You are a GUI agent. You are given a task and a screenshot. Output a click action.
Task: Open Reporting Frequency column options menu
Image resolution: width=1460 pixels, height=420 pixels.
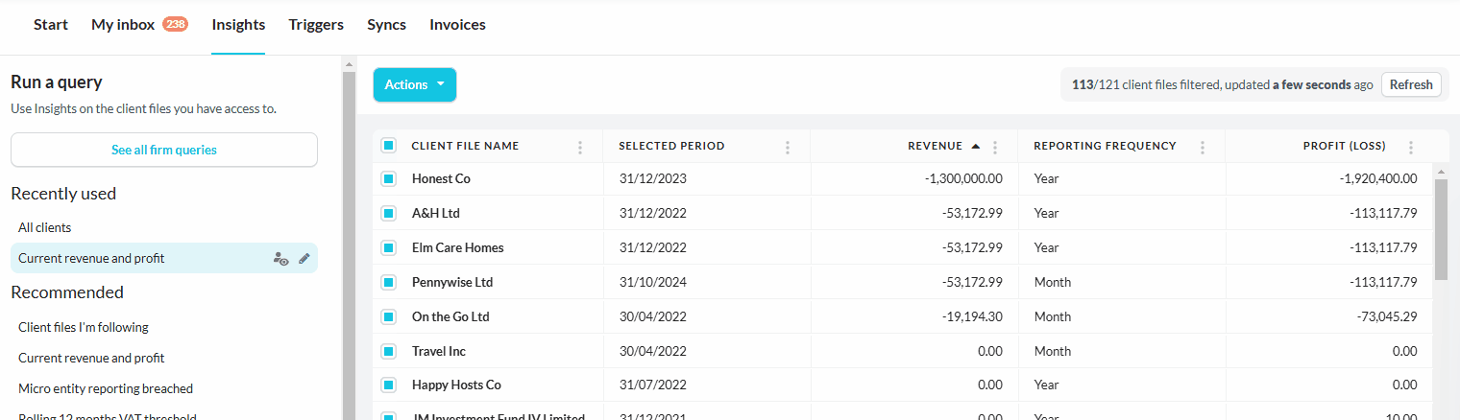1203,147
